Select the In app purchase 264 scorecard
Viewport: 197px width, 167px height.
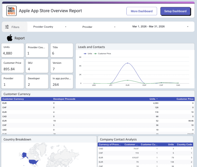62,81
